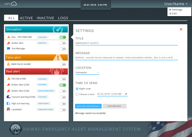The image size is (192, 137).
Task: Open the calendar picker icon beside date
Action: (126, 94)
